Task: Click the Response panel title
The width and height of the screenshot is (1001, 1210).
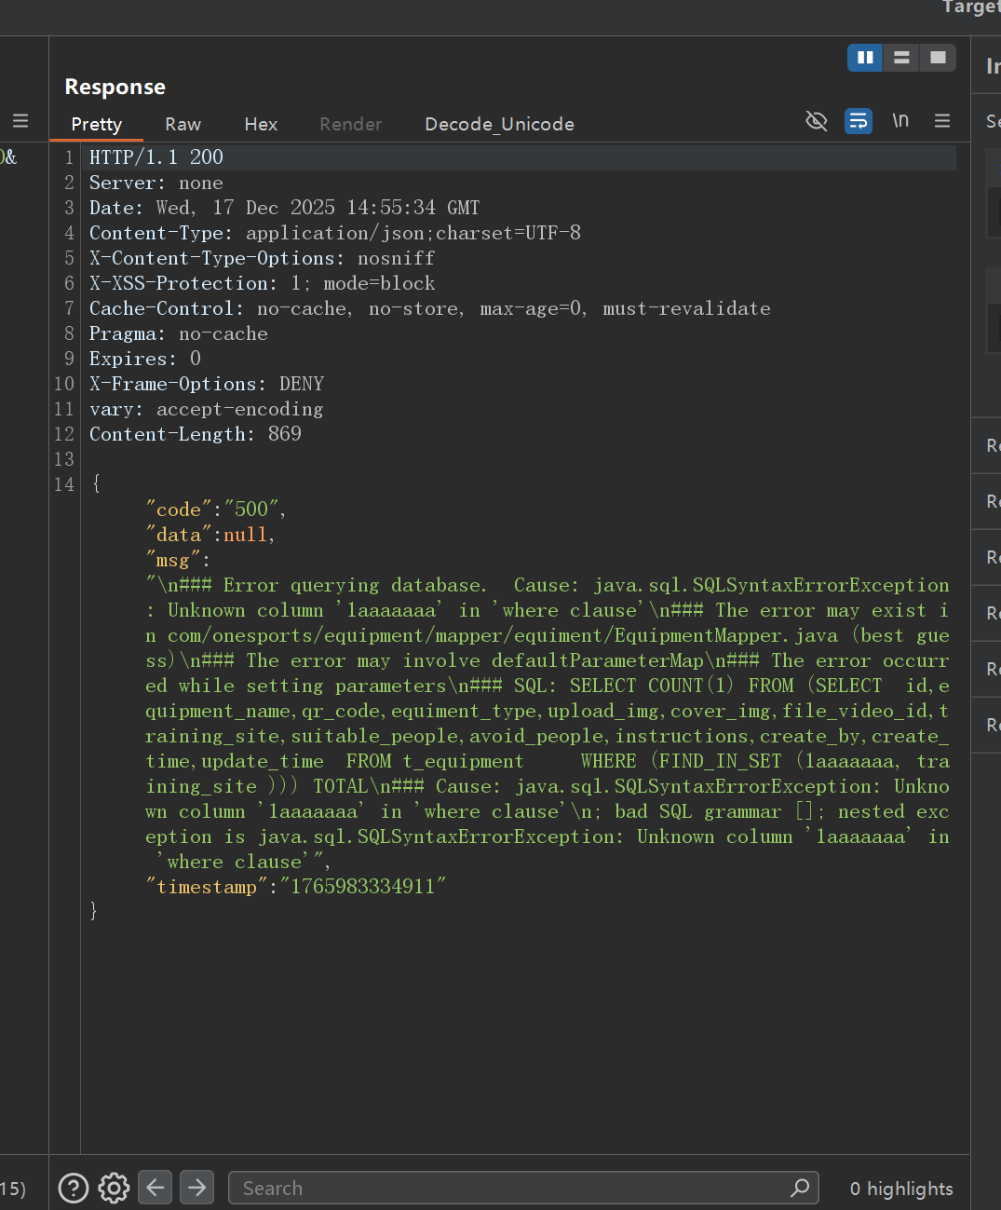Action: [115, 87]
